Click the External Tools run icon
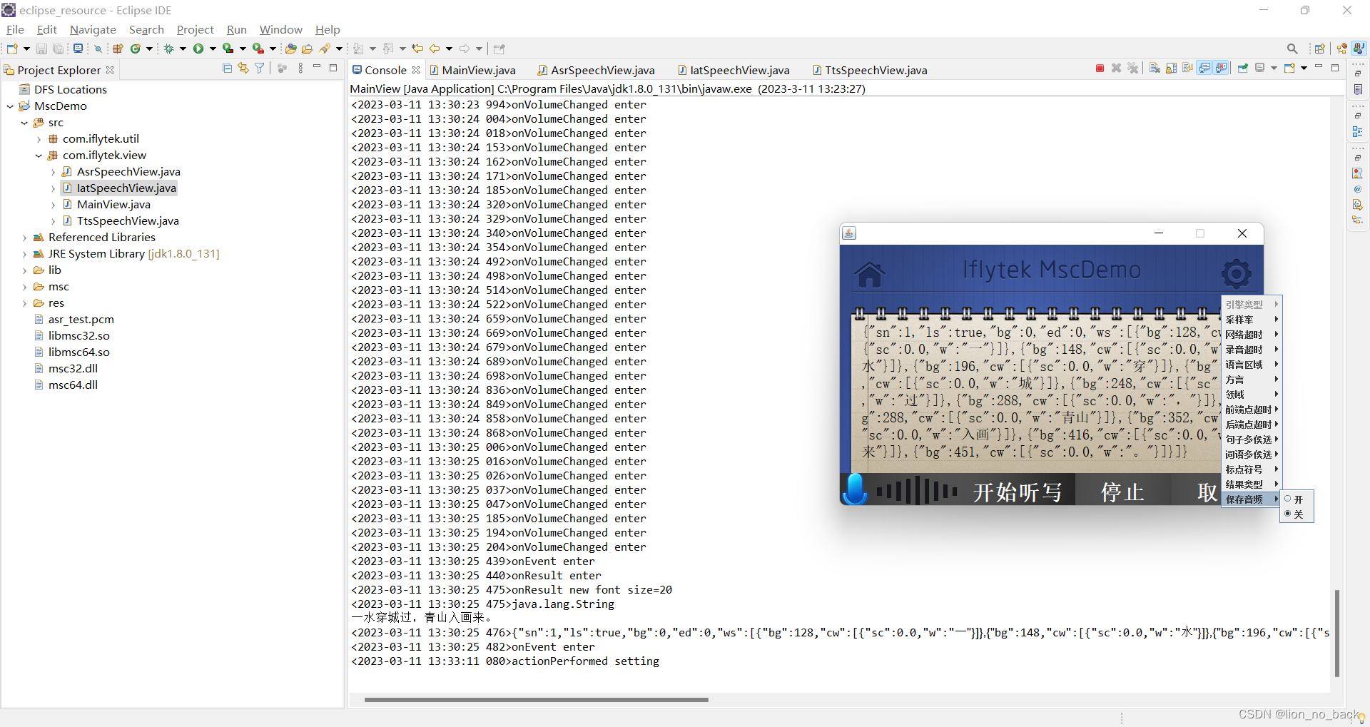Image resolution: width=1370 pixels, height=727 pixels. tap(258, 49)
